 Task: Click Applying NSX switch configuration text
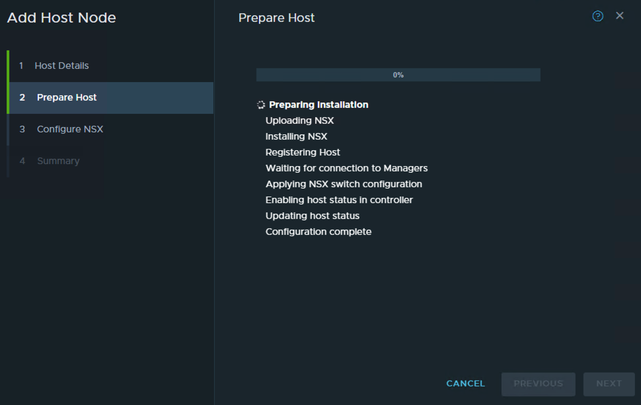pos(344,184)
